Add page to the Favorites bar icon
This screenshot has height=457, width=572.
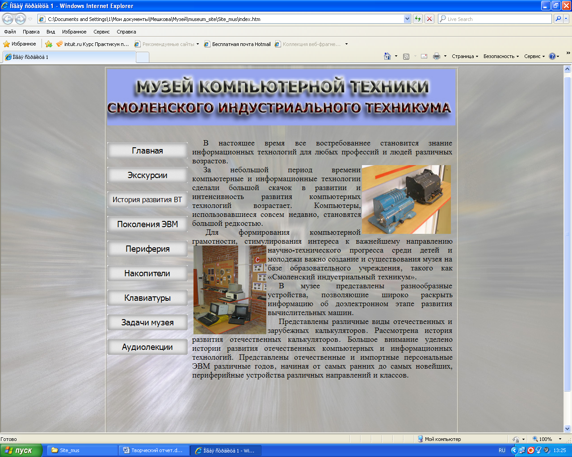click(x=49, y=44)
